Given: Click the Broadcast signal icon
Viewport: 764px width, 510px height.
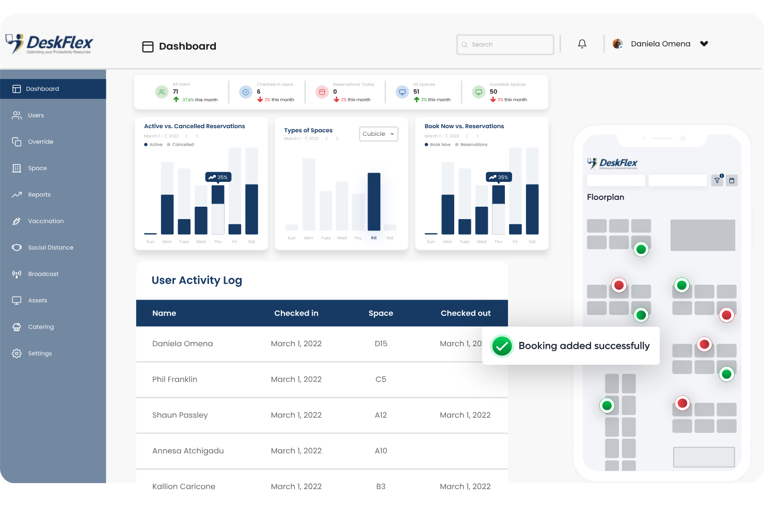Looking at the screenshot, I should click(x=17, y=274).
